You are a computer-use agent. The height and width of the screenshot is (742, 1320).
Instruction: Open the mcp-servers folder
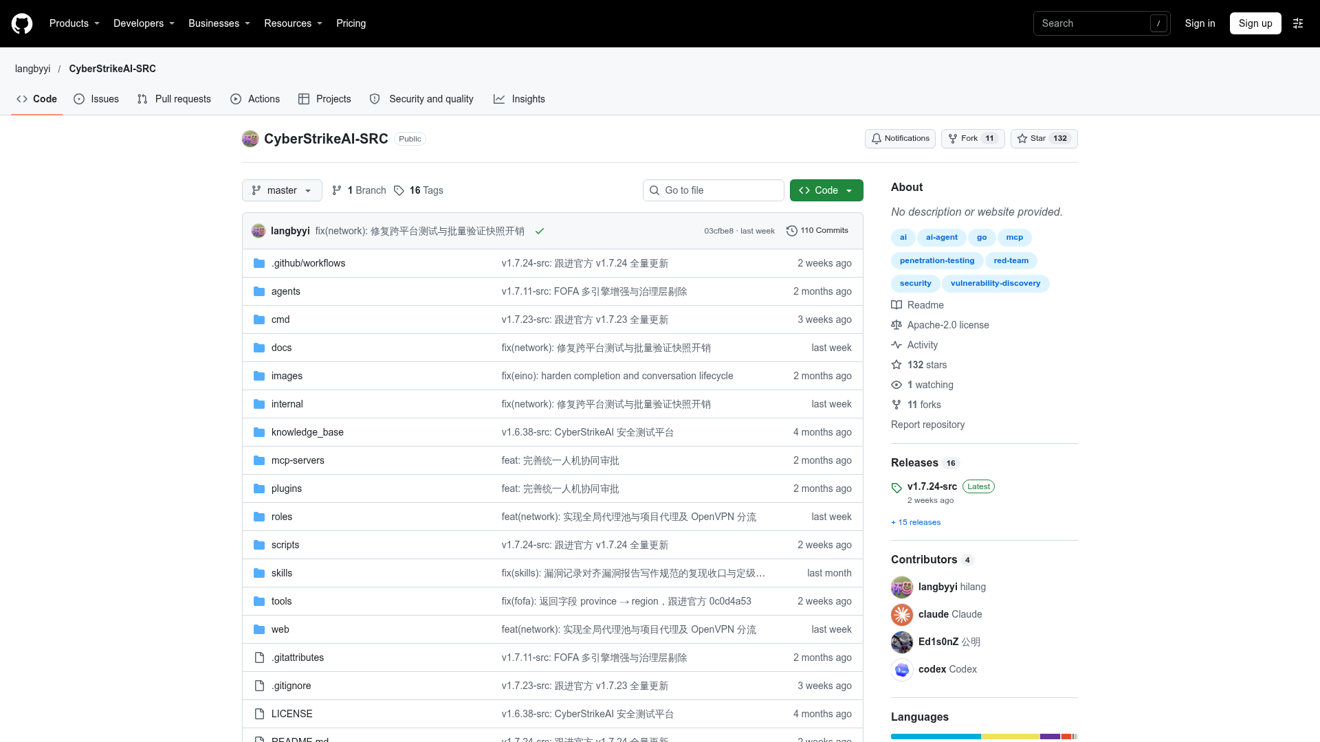pyautogui.click(x=298, y=460)
